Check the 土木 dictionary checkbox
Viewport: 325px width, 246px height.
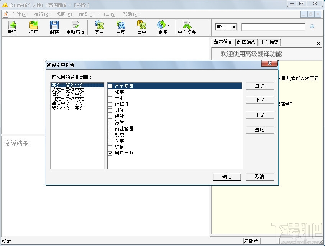tap(110, 98)
